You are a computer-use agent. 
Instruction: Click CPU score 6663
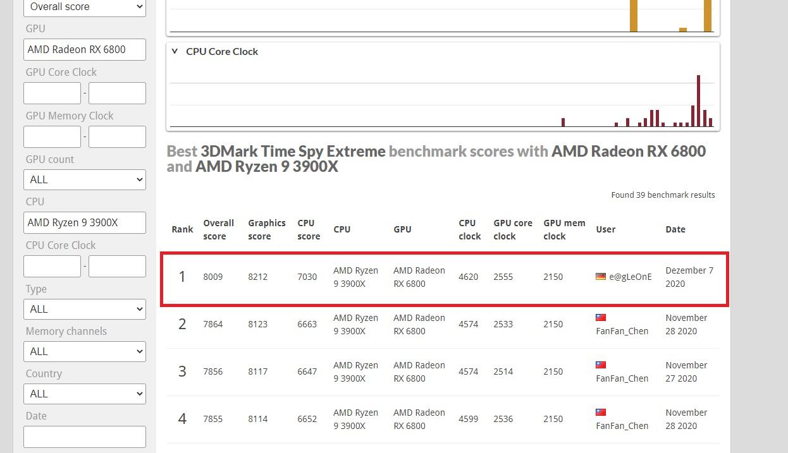pos(307,324)
